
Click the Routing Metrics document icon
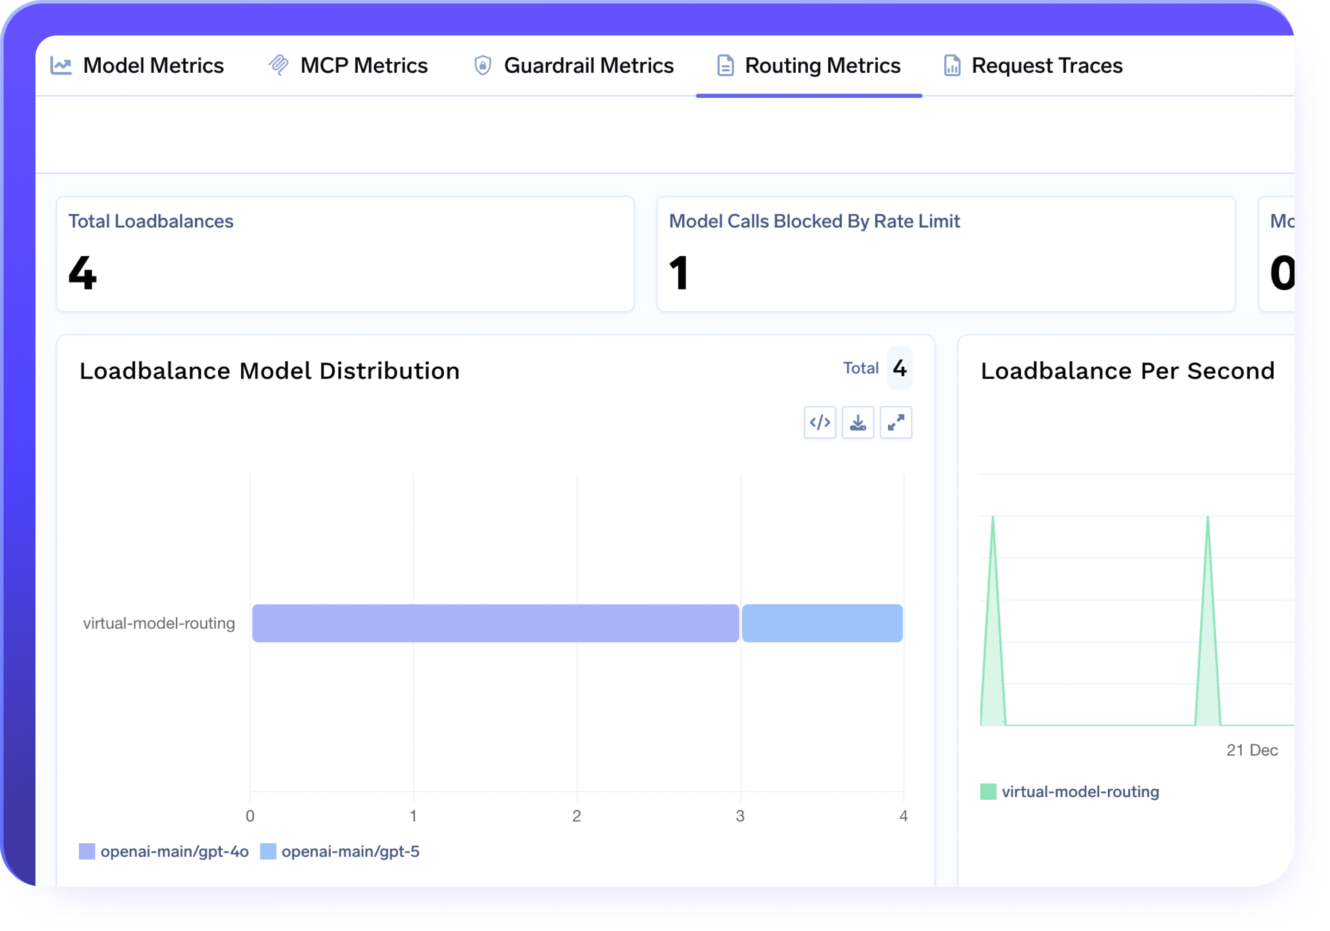pyautogui.click(x=725, y=65)
